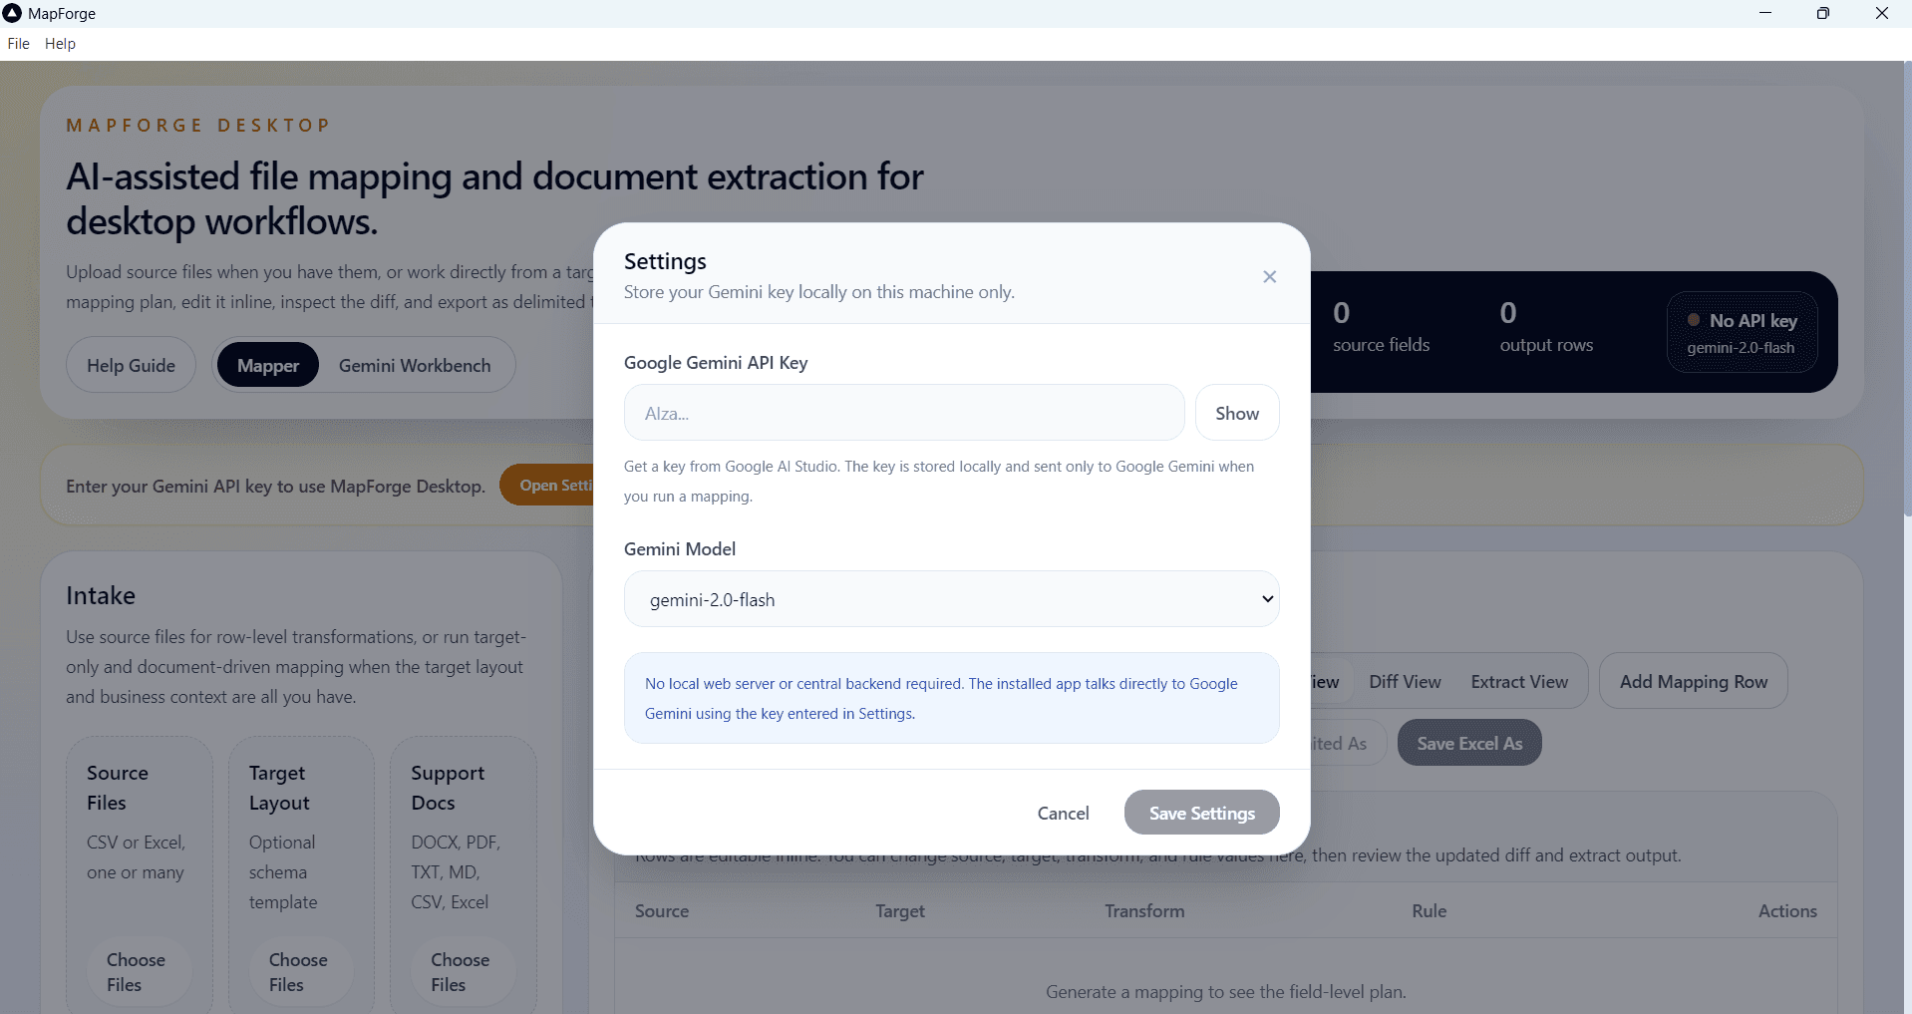Show the API key characters
The width and height of the screenshot is (1912, 1014).
[x=1237, y=413]
